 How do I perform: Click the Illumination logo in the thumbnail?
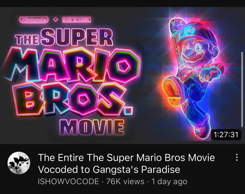(x=76, y=20)
